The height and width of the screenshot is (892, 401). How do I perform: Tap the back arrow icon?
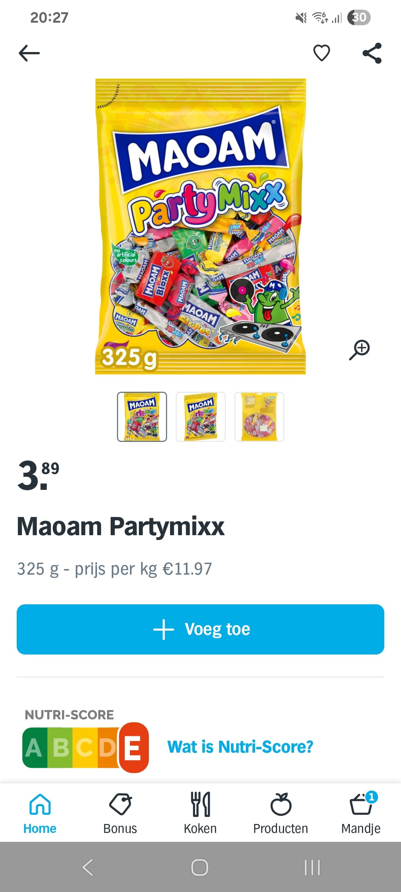coord(29,53)
